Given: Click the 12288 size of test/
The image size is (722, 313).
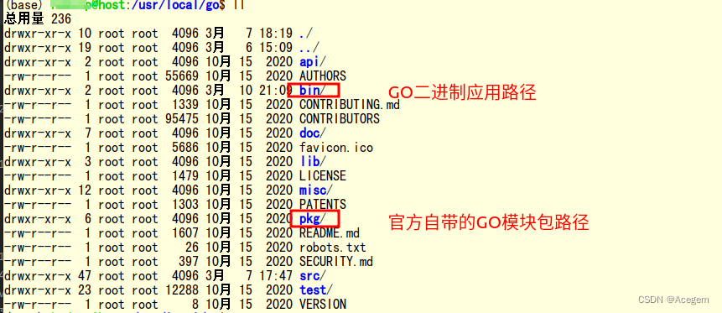Looking at the screenshot, I should coord(182,290).
